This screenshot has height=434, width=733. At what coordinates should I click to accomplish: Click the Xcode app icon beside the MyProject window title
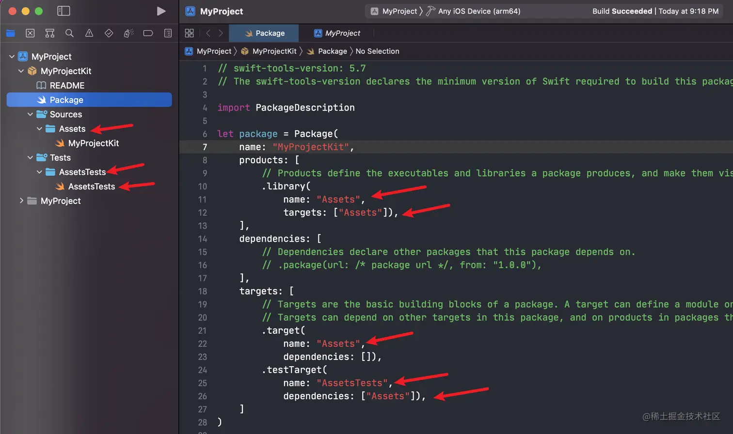[x=191, y=11]
